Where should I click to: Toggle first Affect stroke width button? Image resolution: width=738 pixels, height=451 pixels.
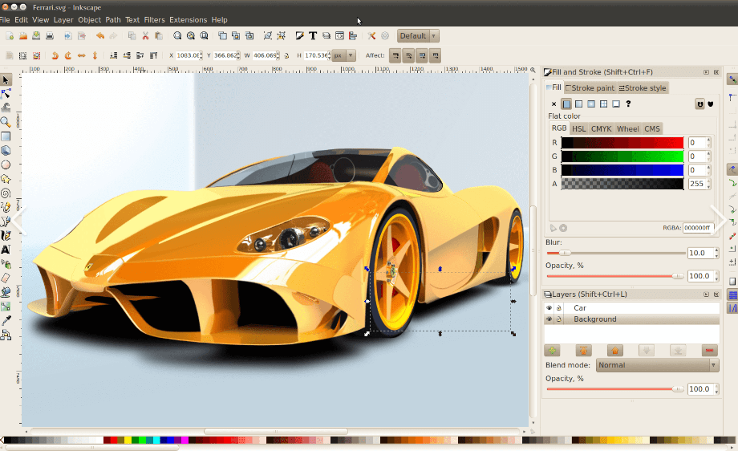point(395,55)
